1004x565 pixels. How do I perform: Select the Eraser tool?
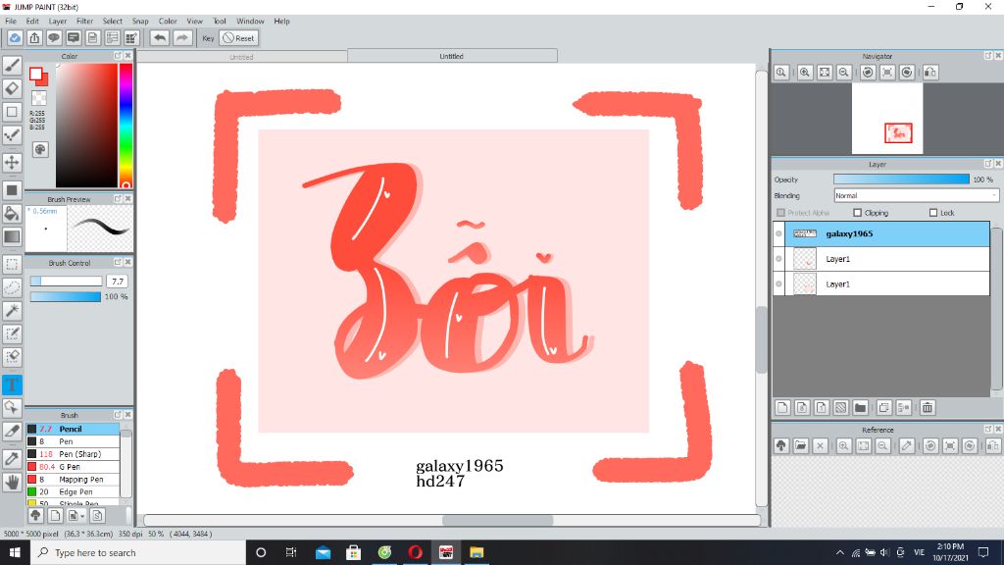point(12,88)
